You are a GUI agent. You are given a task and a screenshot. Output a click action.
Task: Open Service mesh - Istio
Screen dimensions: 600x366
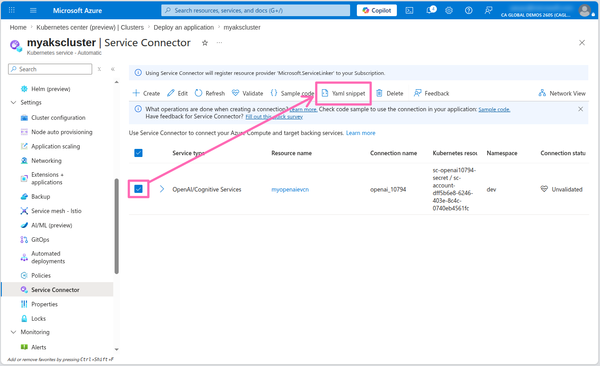click(x=56, y=211)
